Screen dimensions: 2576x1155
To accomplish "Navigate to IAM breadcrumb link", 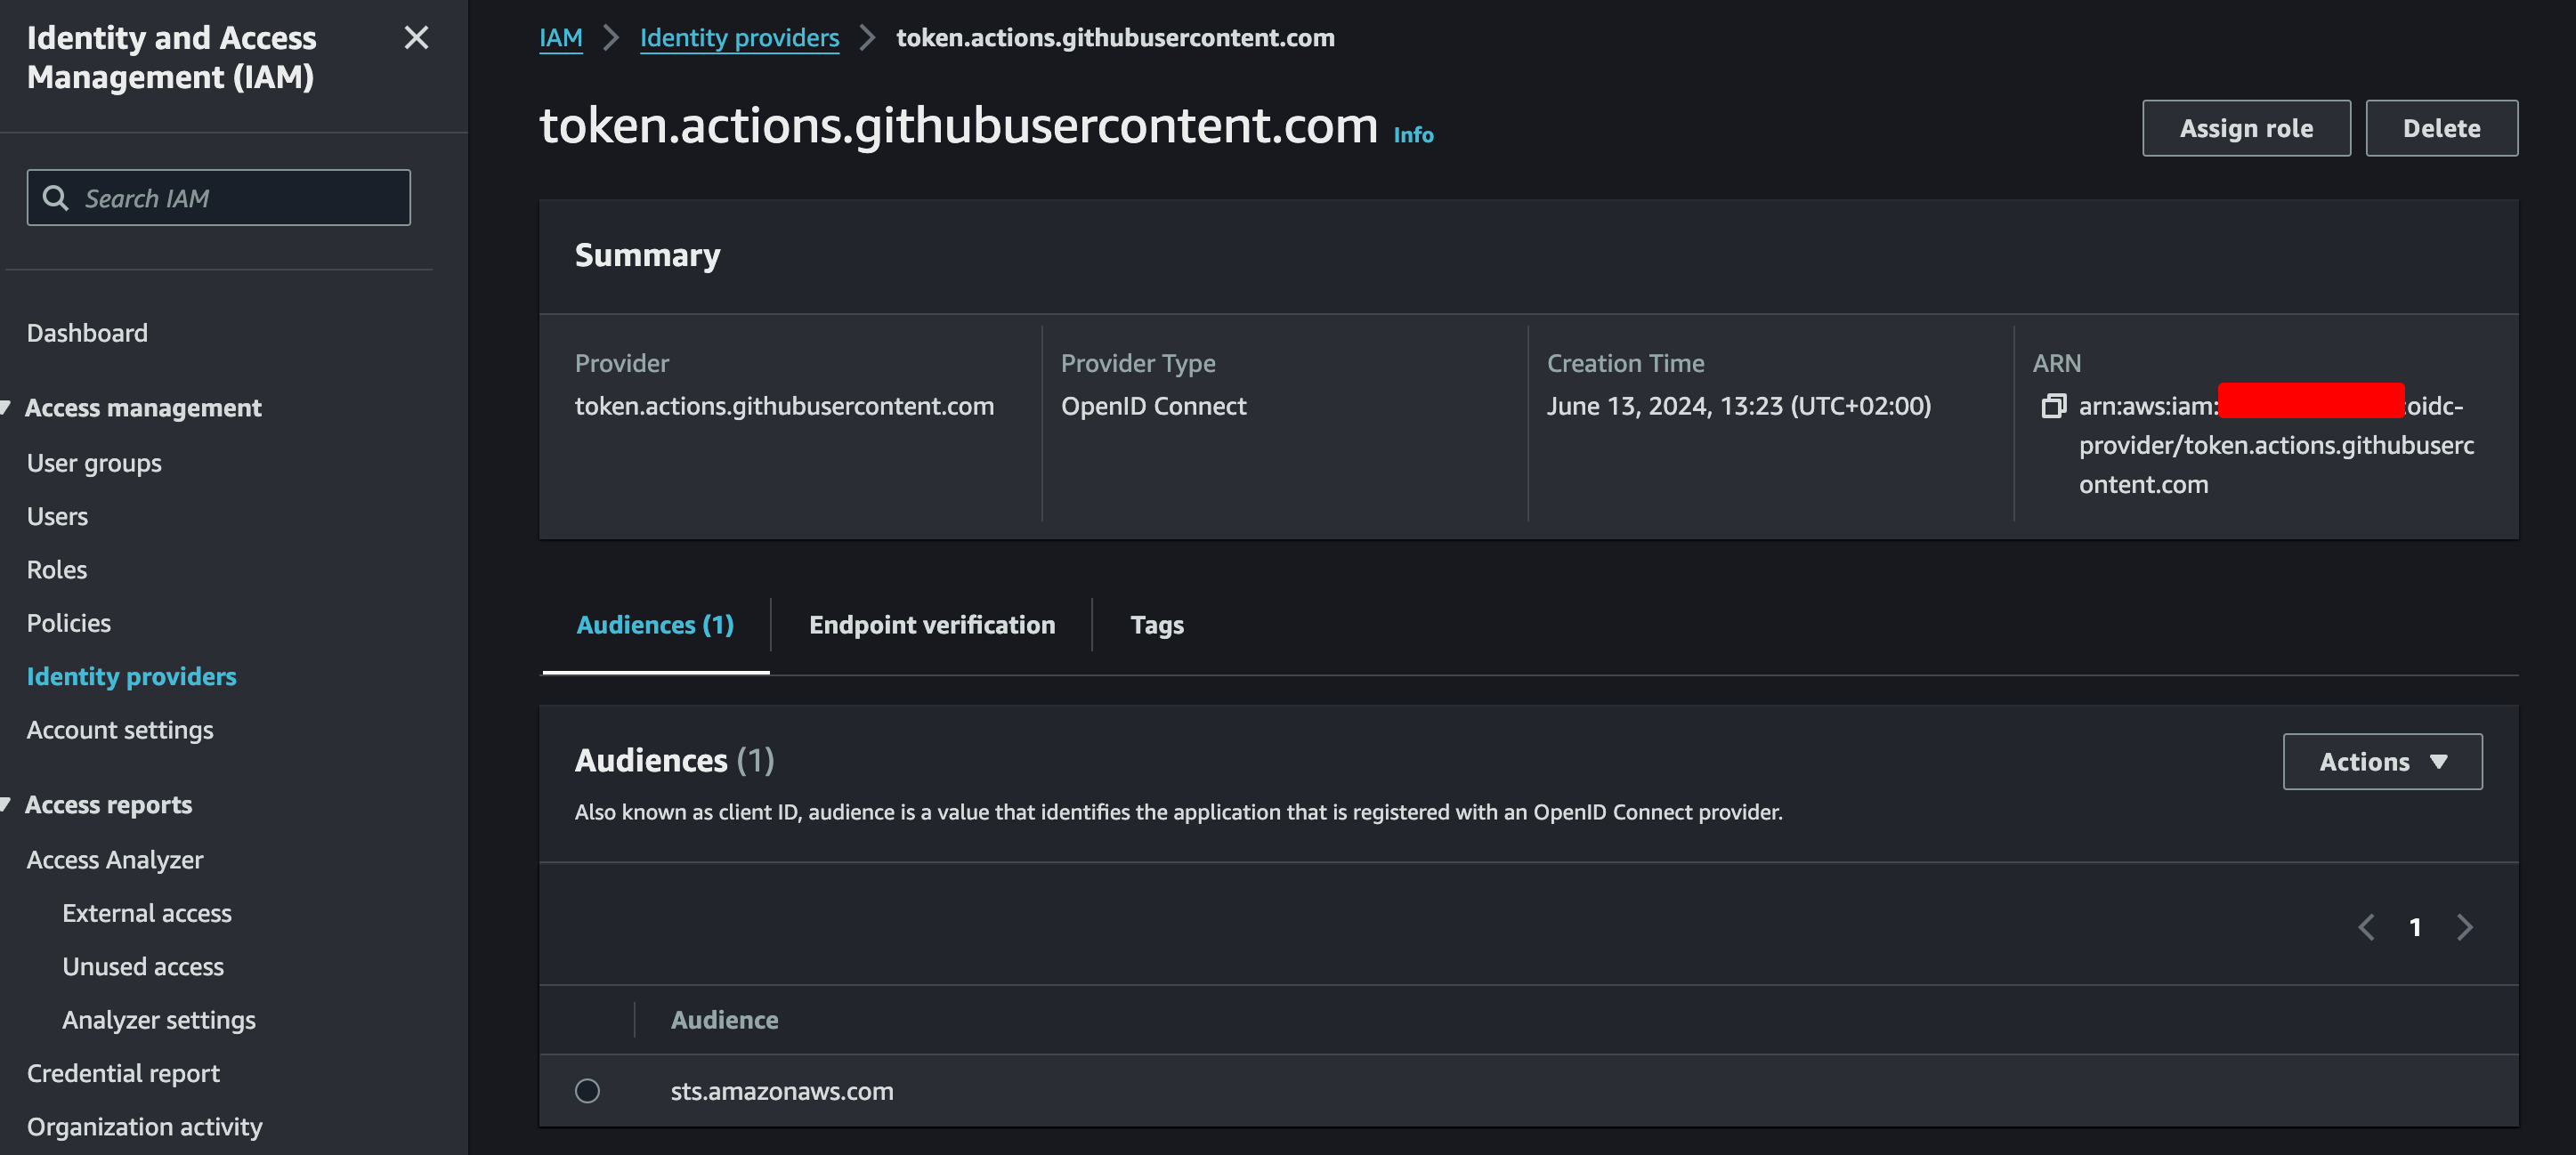I will (x=560, y=38).
